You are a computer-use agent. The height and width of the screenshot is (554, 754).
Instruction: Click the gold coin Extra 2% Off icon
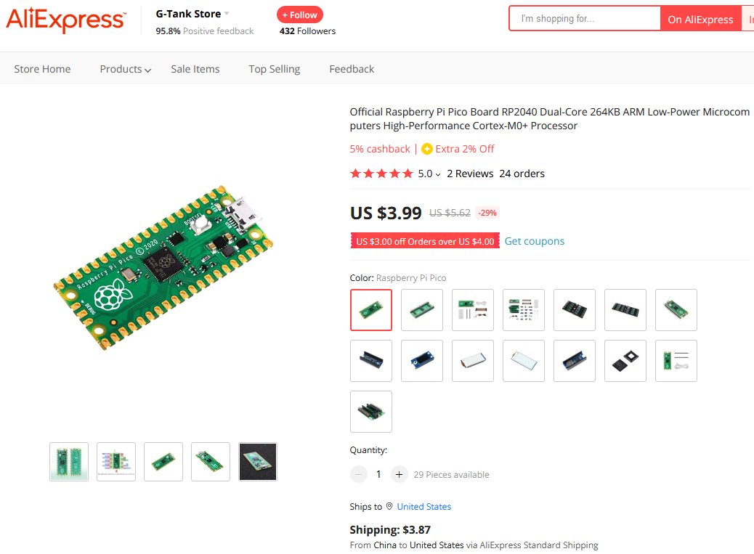pyautogui.click(x=427, y=149)
